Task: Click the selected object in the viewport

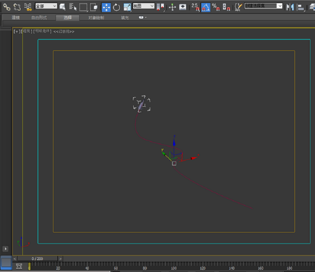Action: [x=141, y=104]
